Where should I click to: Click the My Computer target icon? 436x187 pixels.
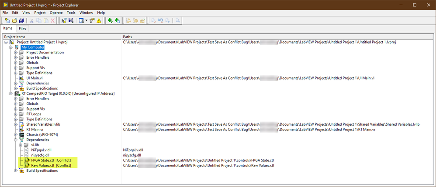tap(17, 47)
